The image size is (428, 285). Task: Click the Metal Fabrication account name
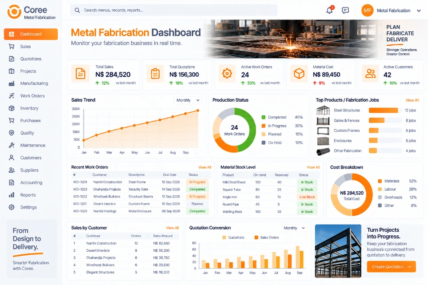393,11
